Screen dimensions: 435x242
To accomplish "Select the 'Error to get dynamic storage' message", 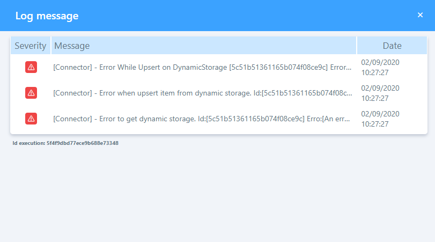I will pyautogui.click(x=203, y=119).
